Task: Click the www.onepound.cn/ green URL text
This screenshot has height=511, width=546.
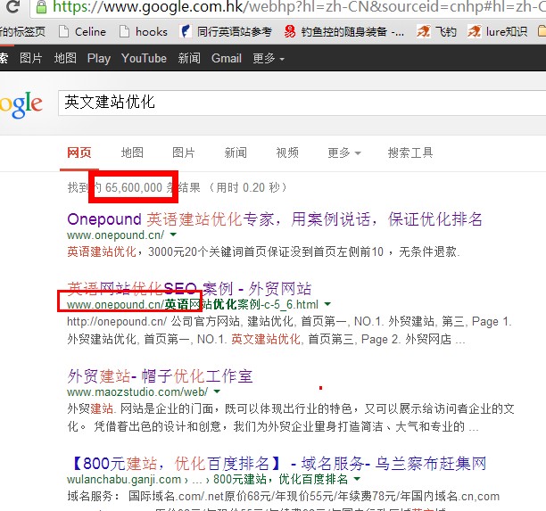Action: [x=116, y=235]
